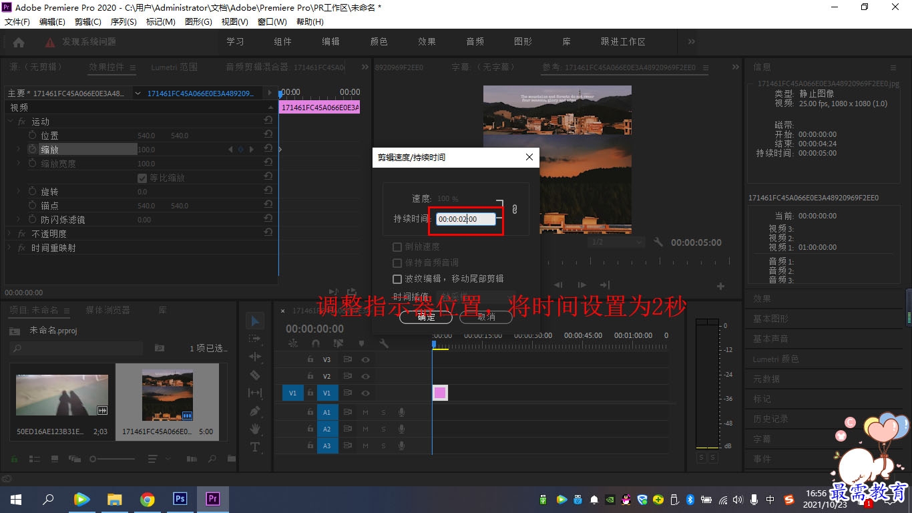912x513 pixels.
Task: Check Ripple Edit shift trailing clips
Action: pos(397,279)
